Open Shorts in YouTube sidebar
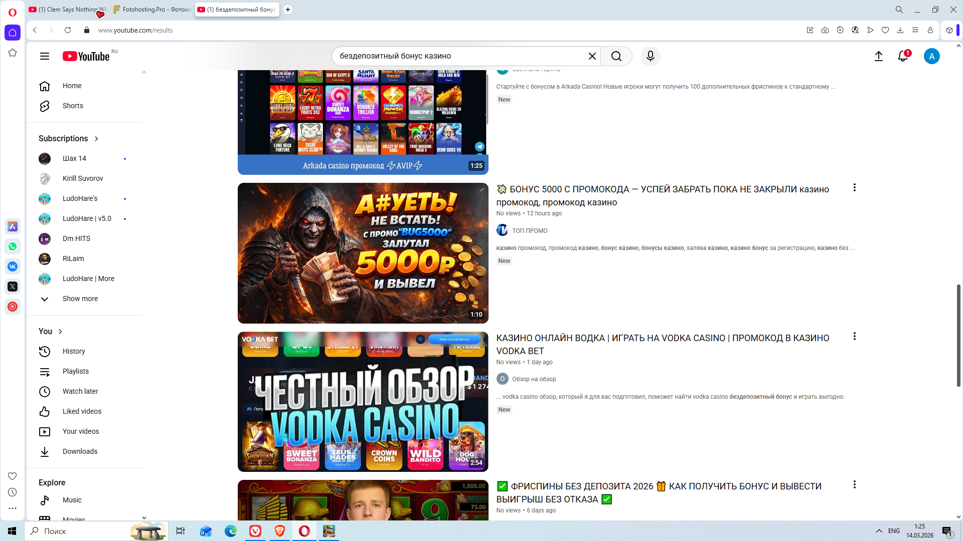 [73, 106]
